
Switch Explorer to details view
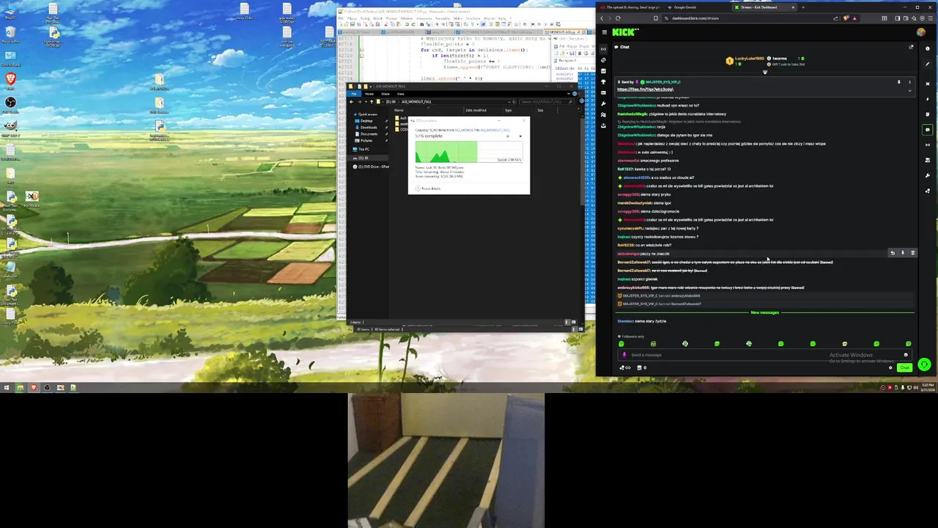(568, 322)
